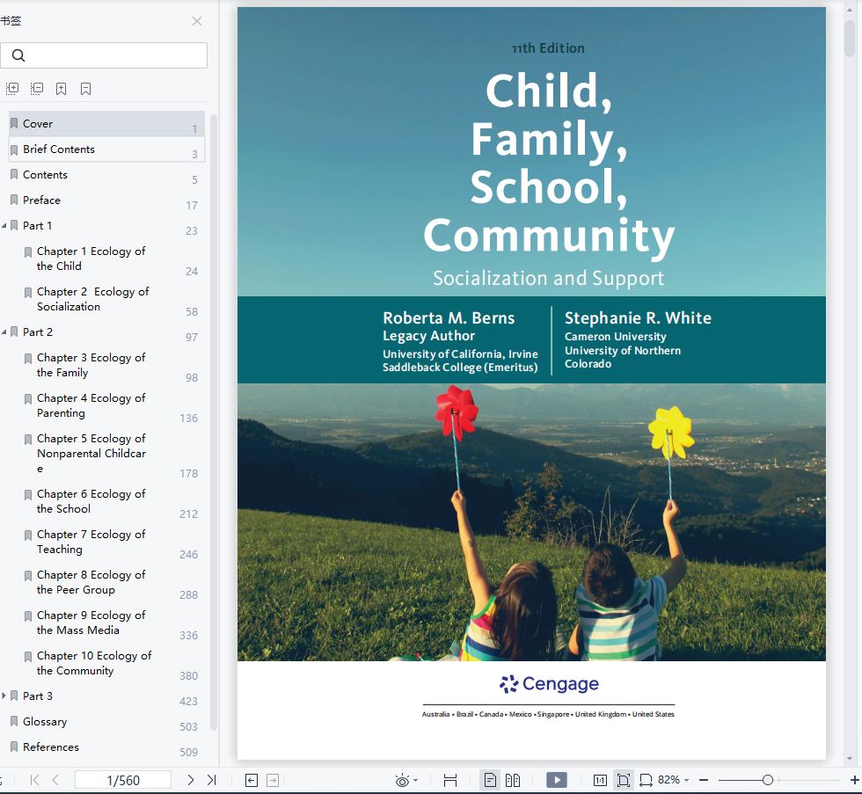Open Chapter 9 Ecology of the Mass Media

(91, 623)
